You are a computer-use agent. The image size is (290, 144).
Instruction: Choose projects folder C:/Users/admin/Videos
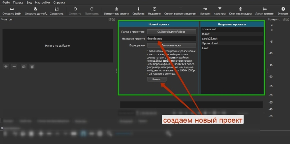(x=171, y=32)
